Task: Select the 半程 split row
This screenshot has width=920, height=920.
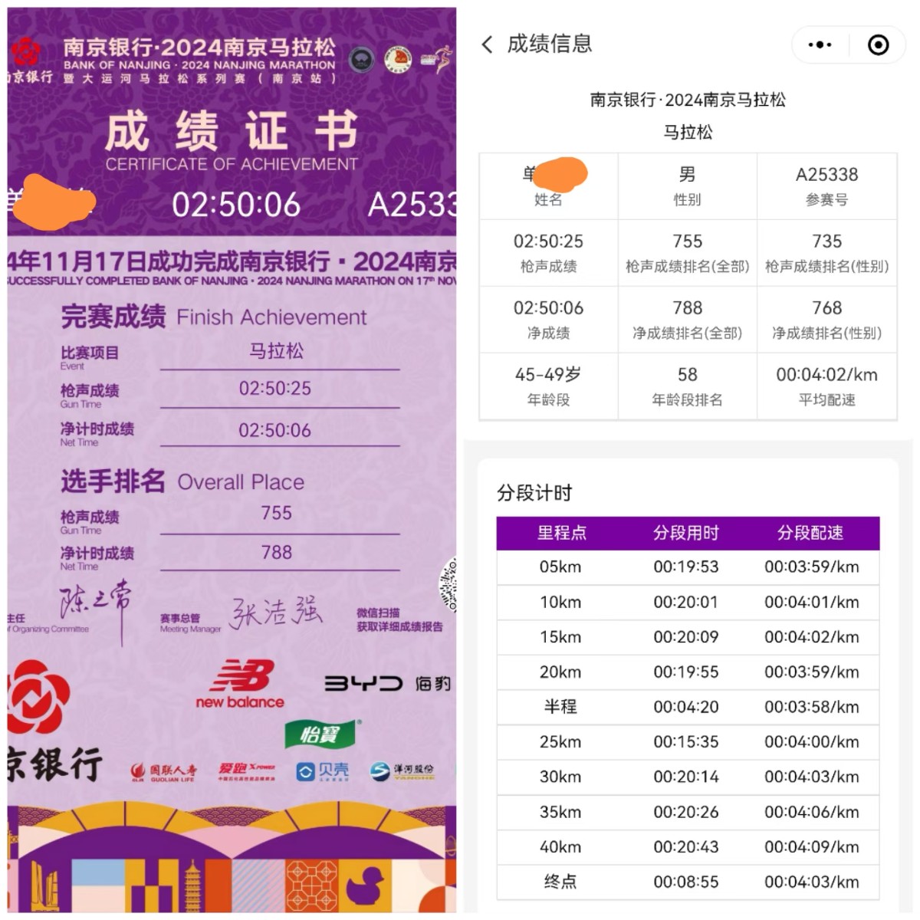Action: click(687, 707)
